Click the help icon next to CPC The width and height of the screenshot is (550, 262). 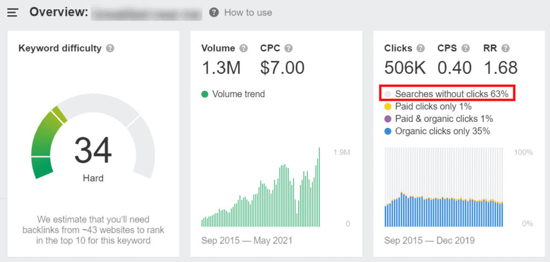pos(288,48)
